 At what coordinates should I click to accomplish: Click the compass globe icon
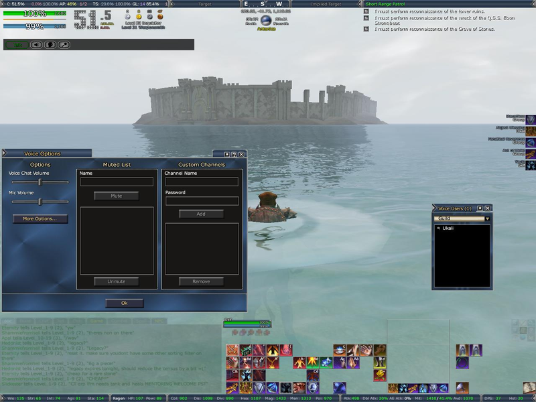pos(266,21)
